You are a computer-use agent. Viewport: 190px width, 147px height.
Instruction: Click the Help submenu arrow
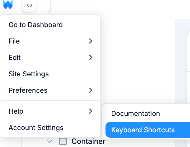click(91, 111)
